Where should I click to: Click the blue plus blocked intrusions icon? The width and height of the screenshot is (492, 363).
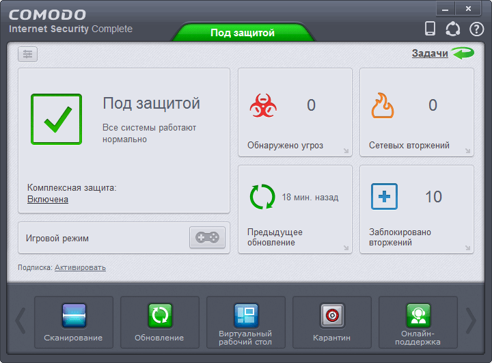click(x=384, y=197)
